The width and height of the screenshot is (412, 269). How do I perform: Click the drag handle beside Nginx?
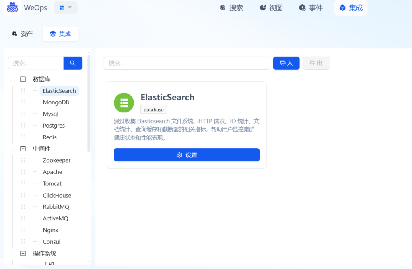pyautogui.click(x=23, y=230)
